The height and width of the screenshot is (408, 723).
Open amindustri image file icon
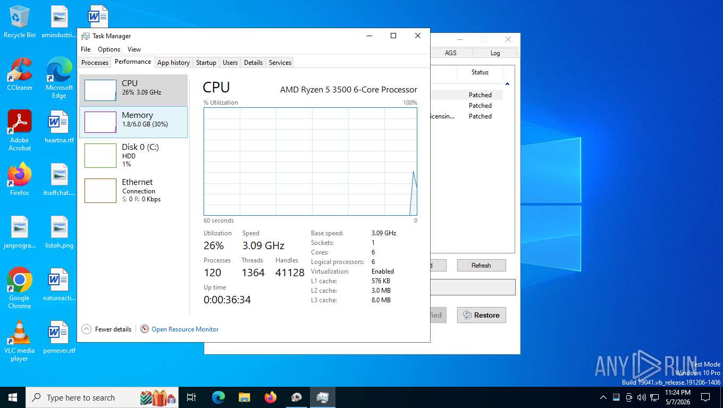coord(59,22)
